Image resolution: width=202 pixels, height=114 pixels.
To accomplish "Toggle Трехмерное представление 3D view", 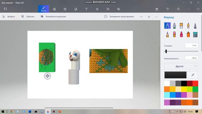I will tap(119, 16).
